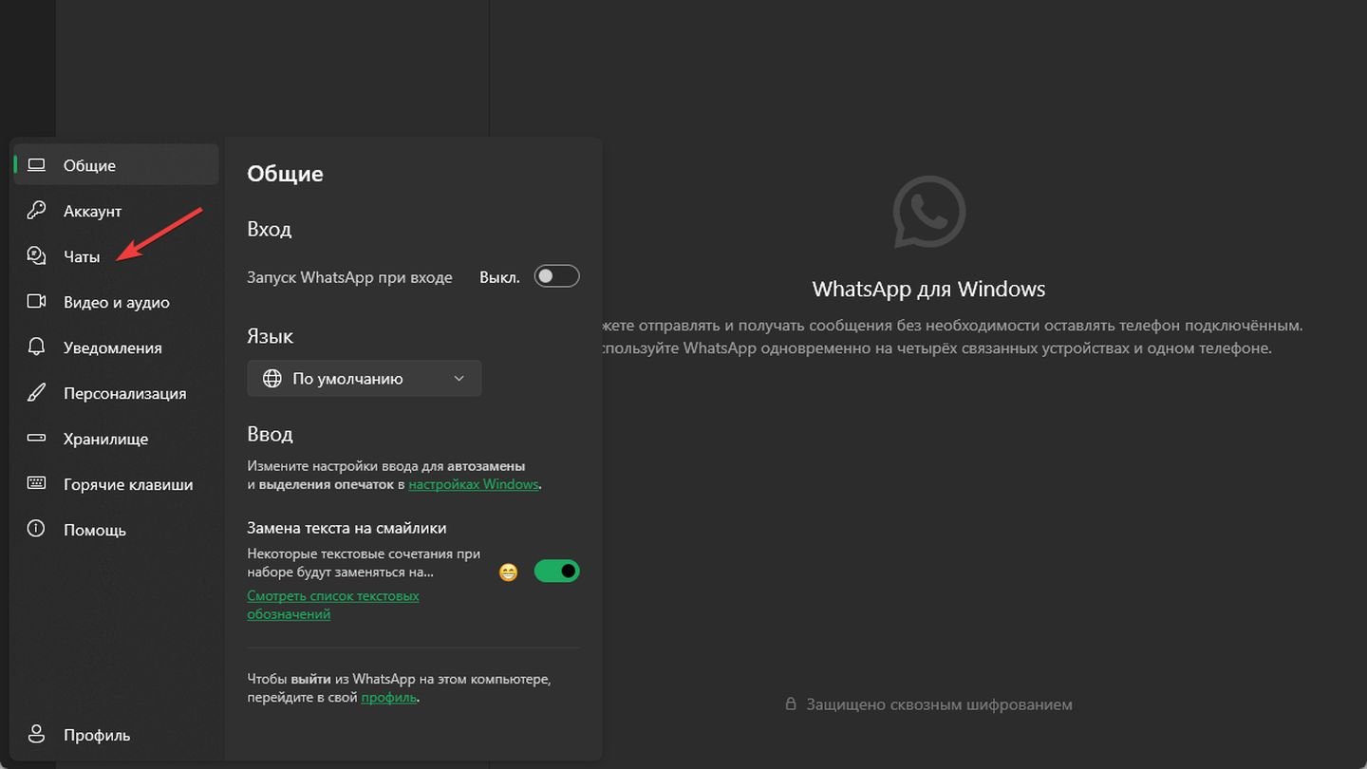Follow the профиль link in the logout note
Viewport: 1367px width, 769px height.
[x=389, y=697]
